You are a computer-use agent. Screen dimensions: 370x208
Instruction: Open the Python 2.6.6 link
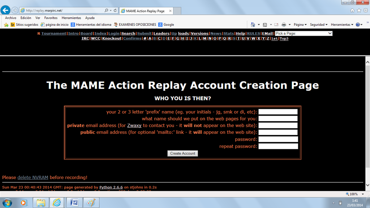coord(111,187)
